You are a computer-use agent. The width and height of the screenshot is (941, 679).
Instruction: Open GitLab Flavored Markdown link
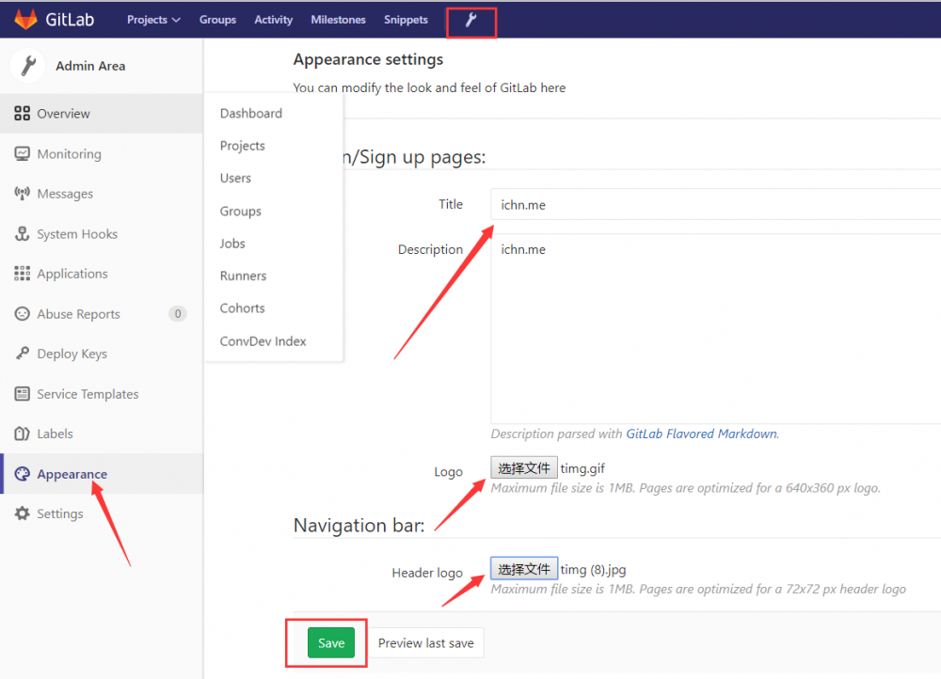point(702,434)
